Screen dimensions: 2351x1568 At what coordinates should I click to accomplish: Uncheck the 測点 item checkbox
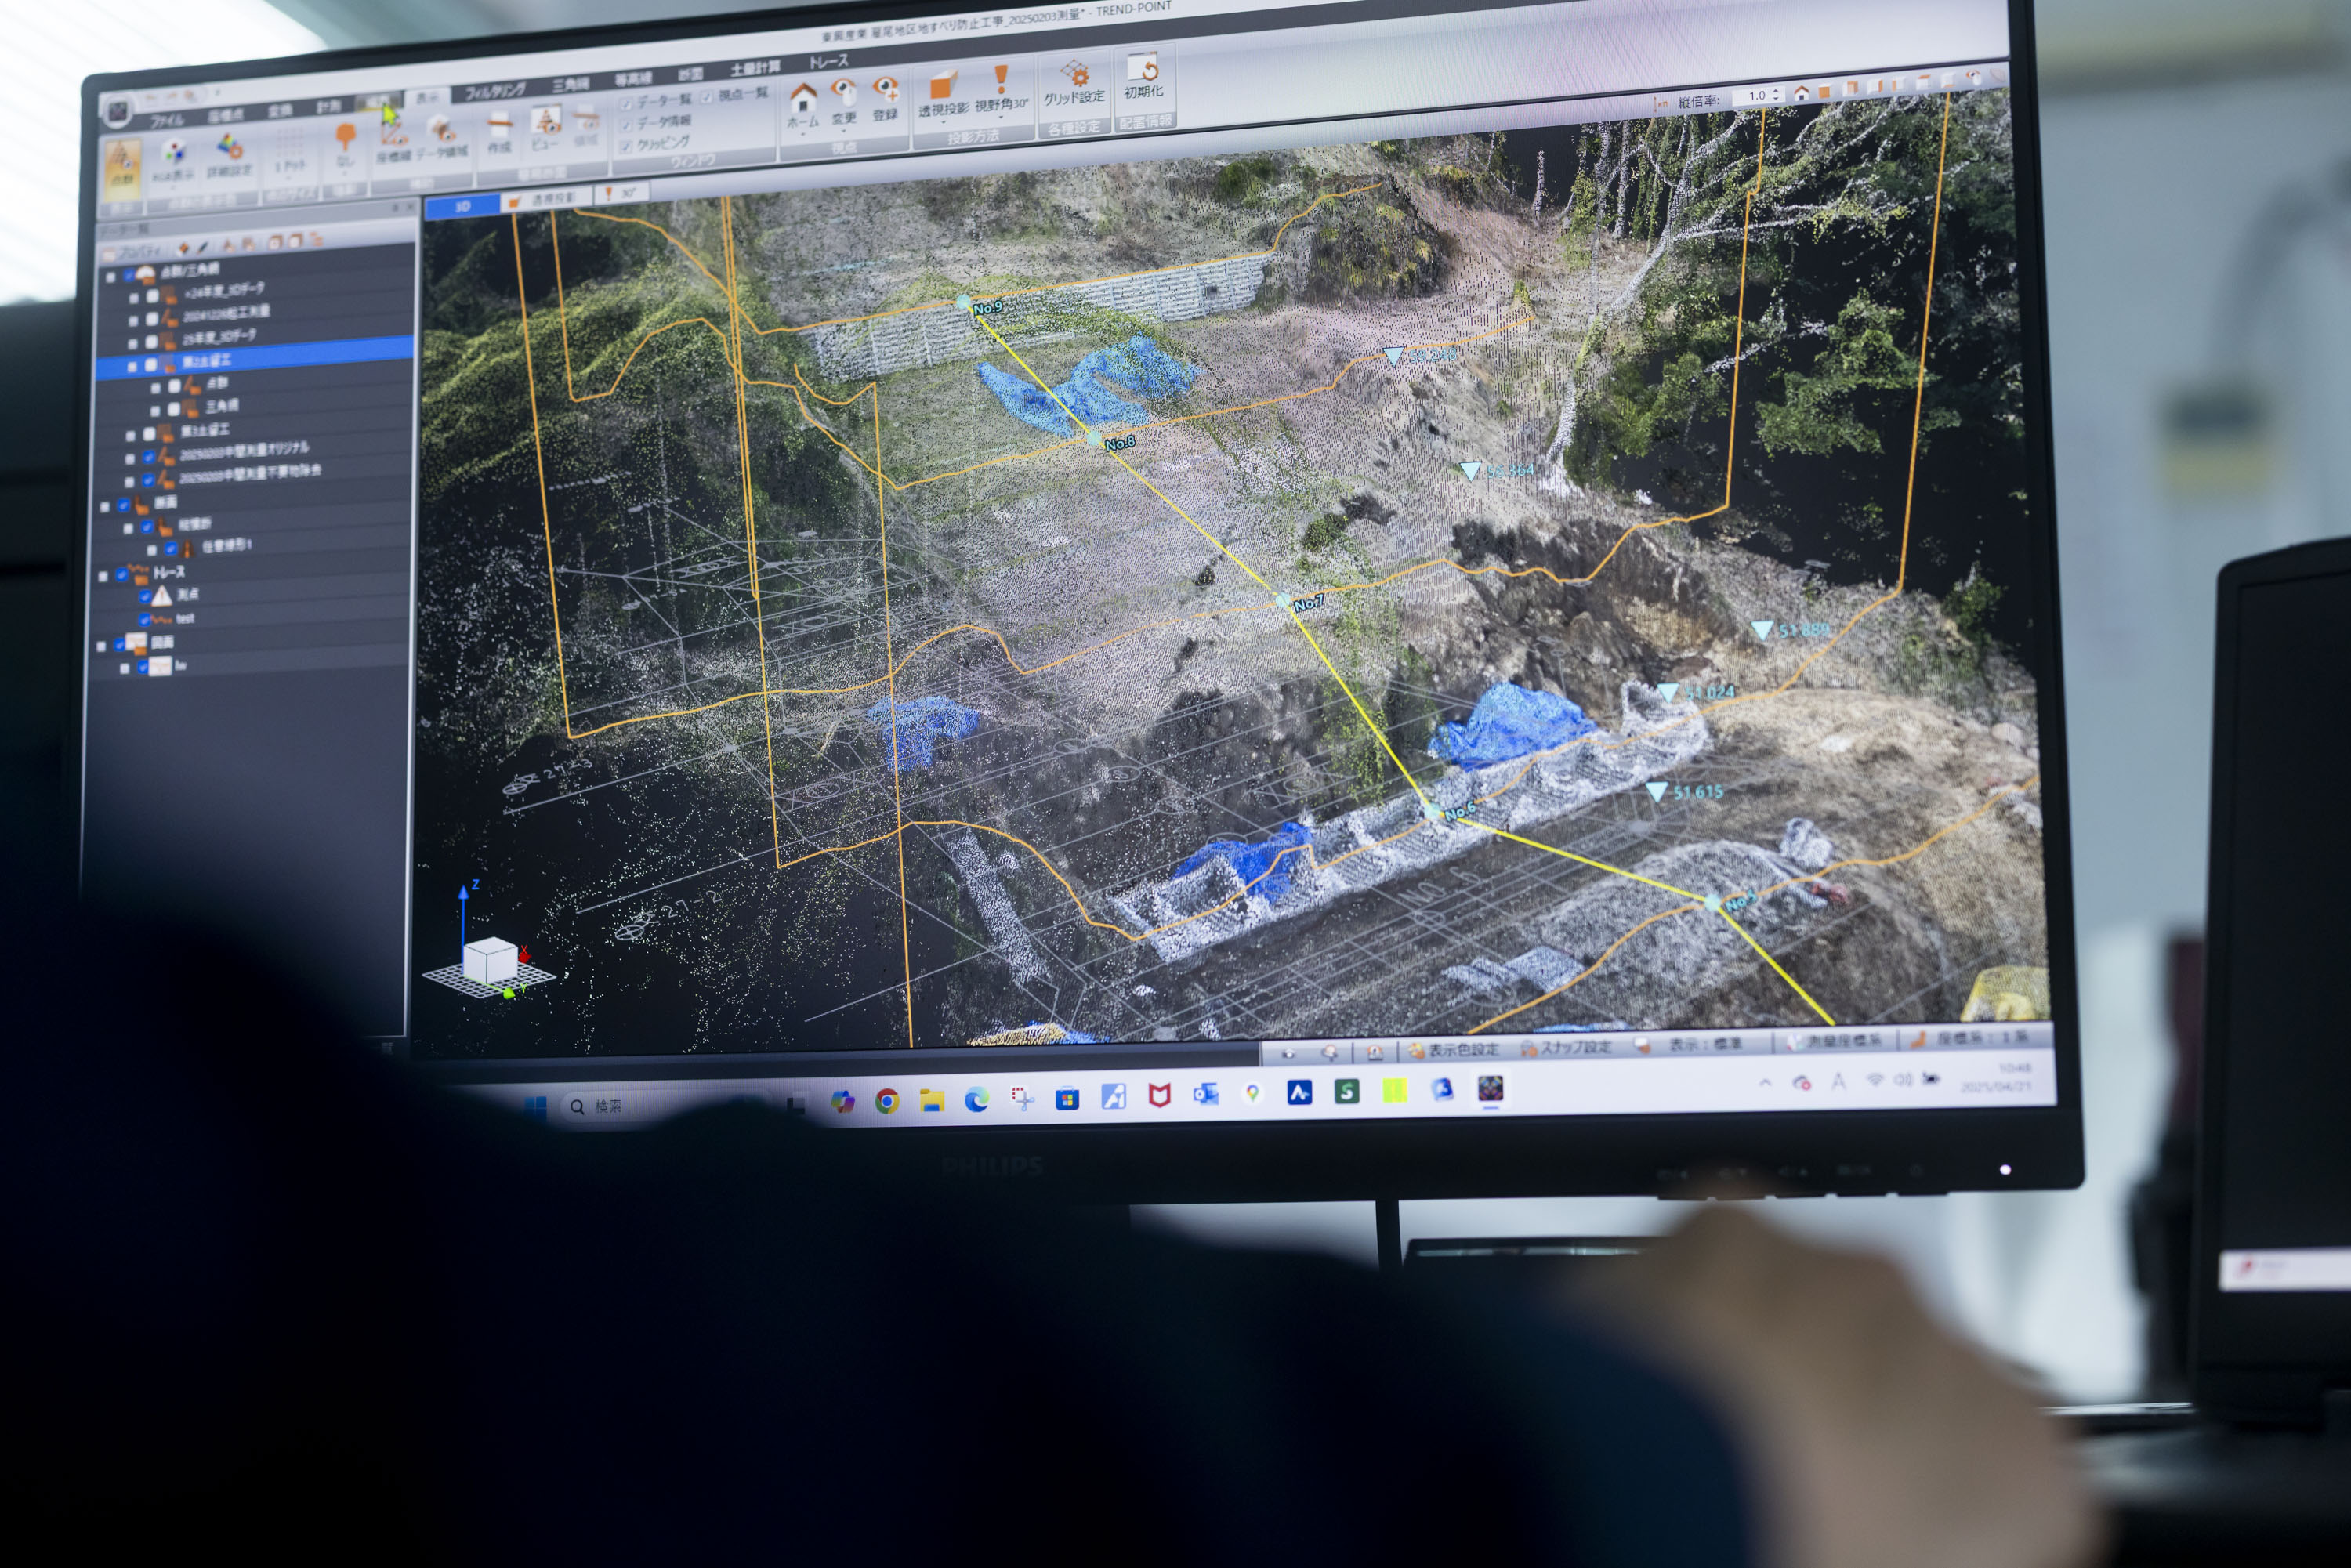click(x=145, y=596)
